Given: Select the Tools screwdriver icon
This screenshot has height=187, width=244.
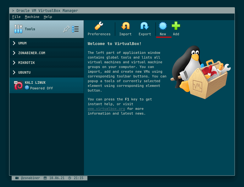Looking at the screenshot, I should point(18,29).
